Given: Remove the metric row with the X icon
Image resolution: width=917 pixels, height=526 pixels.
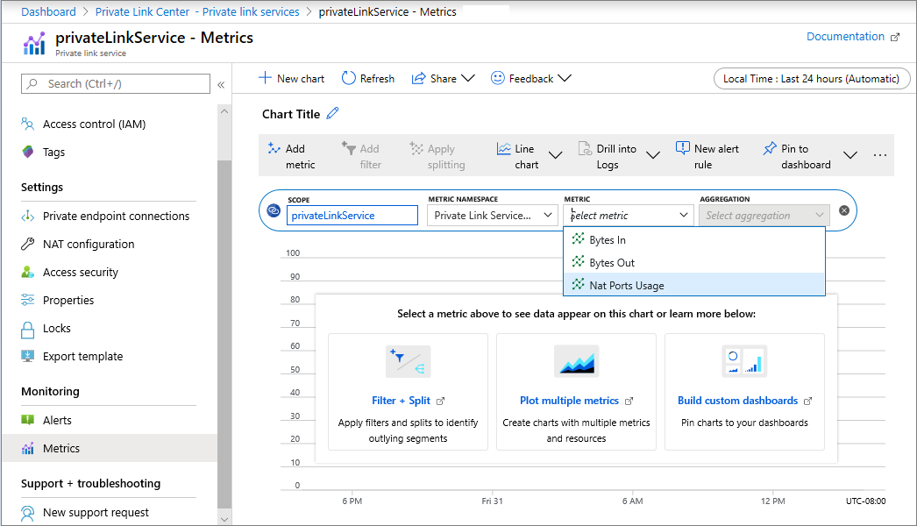Looking at the screenshot, I should [844, 210].
